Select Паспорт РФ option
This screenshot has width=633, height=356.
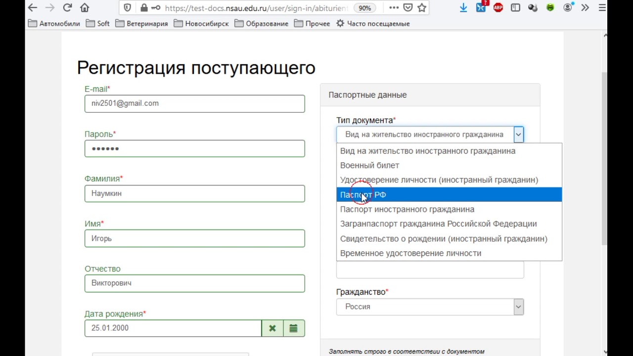pyautogui.click(x=449, y=195)
